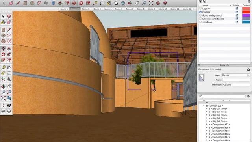Make Showers and toilets the active layer

coord(200,19)
